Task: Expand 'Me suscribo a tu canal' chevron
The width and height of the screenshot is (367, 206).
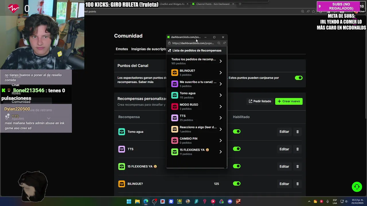Action: (220, 84)
